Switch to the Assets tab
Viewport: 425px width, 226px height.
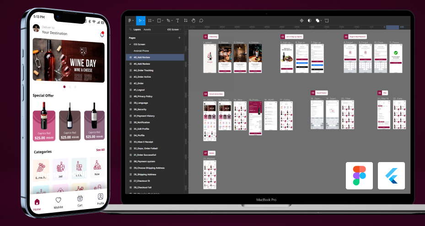point(147,29)
